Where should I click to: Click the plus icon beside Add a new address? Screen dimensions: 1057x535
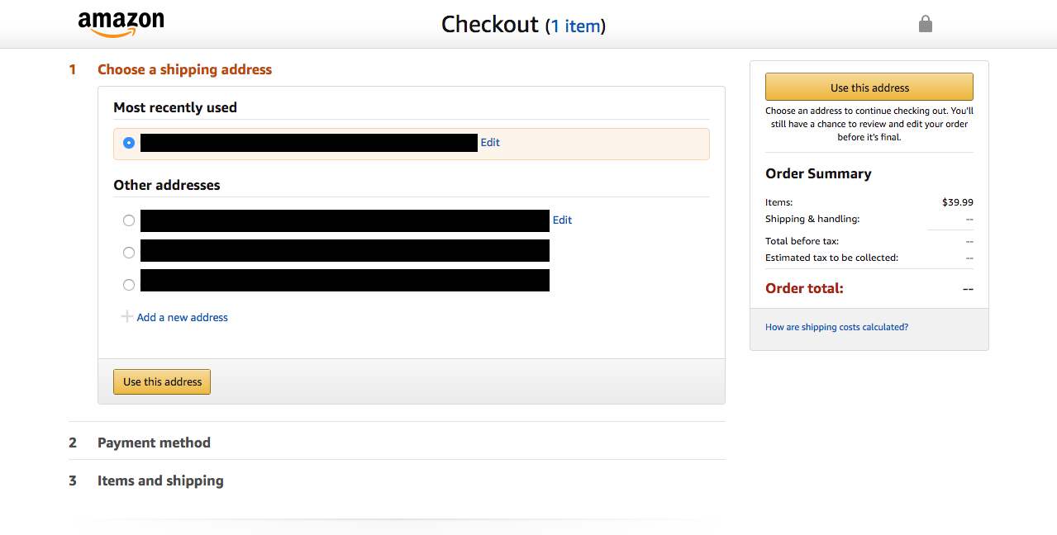click(127, 316)
